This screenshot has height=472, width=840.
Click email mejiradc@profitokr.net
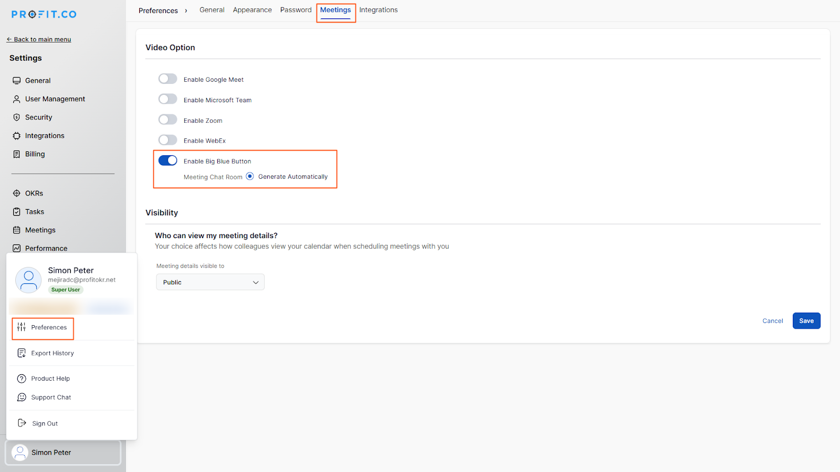click(x=82, y=280)
